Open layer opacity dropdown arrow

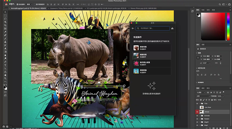coord(223,96)
